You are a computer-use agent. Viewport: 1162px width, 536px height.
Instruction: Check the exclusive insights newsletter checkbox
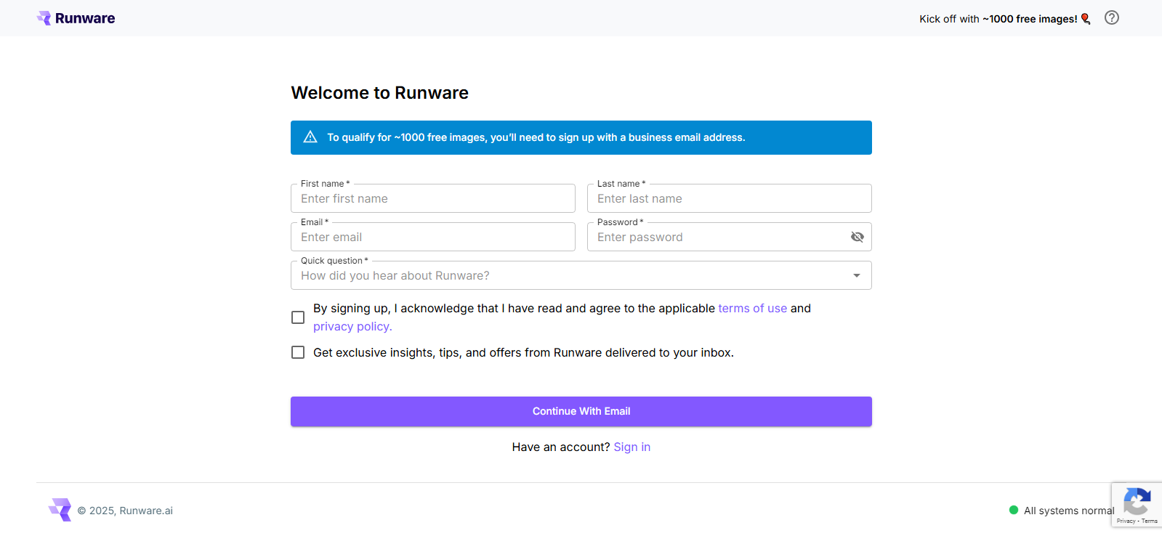pyautogui.click(x=298, y=352)
